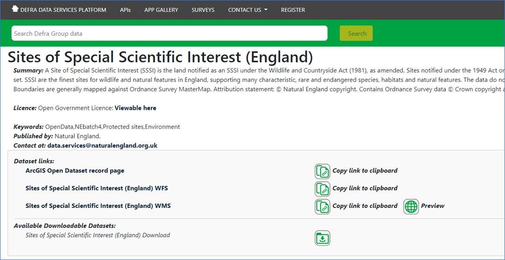Click the Defra Data Services Platform title

[x=63, y=10]
